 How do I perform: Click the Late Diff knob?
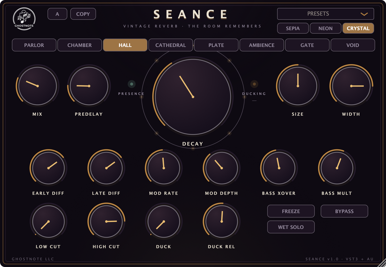(106, 168)
